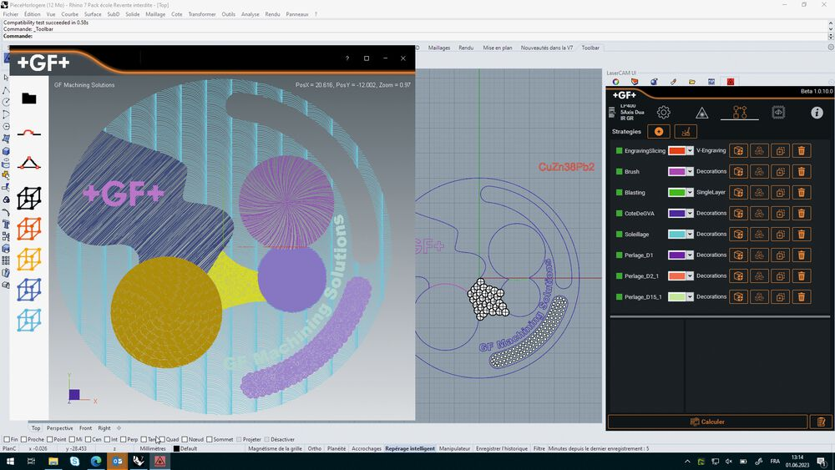Click the red triangle path icon
The width and height of the screenshot is (835, 470).
(x=28, y=163)
